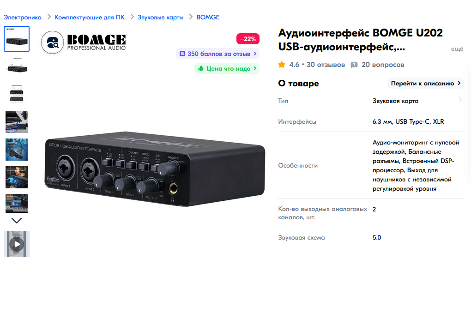471x313 pixels.
Task: Click the questions speech bubble icon
Action: (x=354, y=65)
